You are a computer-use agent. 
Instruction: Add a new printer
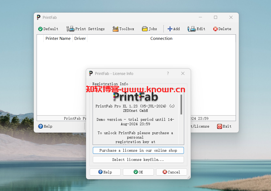pos(174,29)
